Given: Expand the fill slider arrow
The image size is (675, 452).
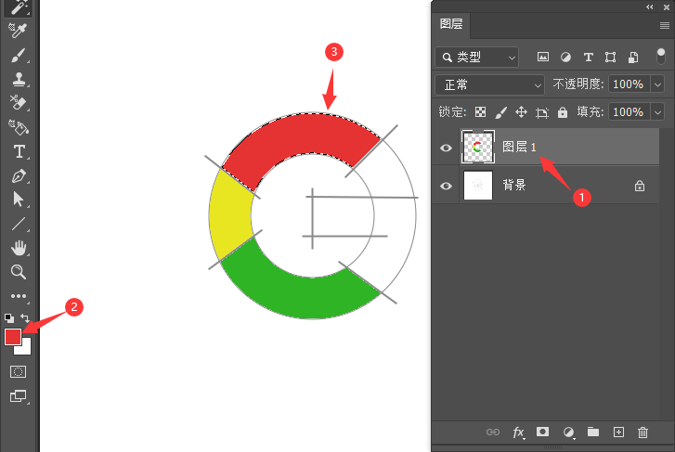Looking at the screenshot, I should [657, 112].
